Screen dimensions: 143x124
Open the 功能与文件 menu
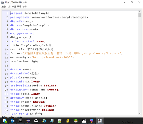tap(5, 7)
